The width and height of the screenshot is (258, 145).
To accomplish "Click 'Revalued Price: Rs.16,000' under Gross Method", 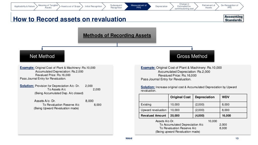I will pos(177,76).
